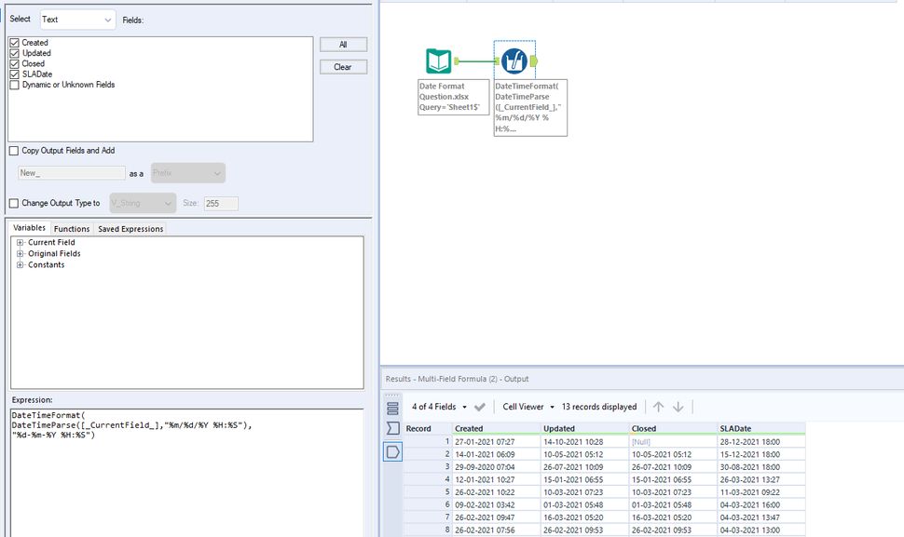Viewport: 904px width, 537px height.
Task: Select cell 26-02-2021 09:47 in Created
Action: pos(497,518)
